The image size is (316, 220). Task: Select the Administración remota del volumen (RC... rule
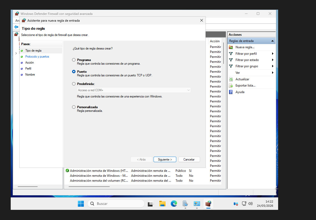click(x=99, y=181)
